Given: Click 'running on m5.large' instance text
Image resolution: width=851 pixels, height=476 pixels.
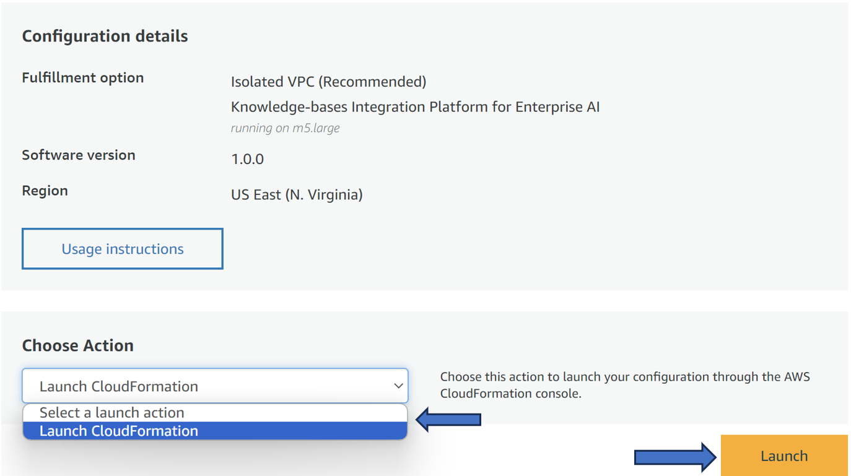Looking at the screenshot, I should click(x=285, y=128).
